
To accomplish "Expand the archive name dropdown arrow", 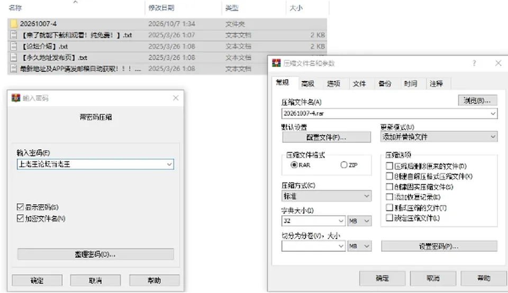I will tap(493, 113).
